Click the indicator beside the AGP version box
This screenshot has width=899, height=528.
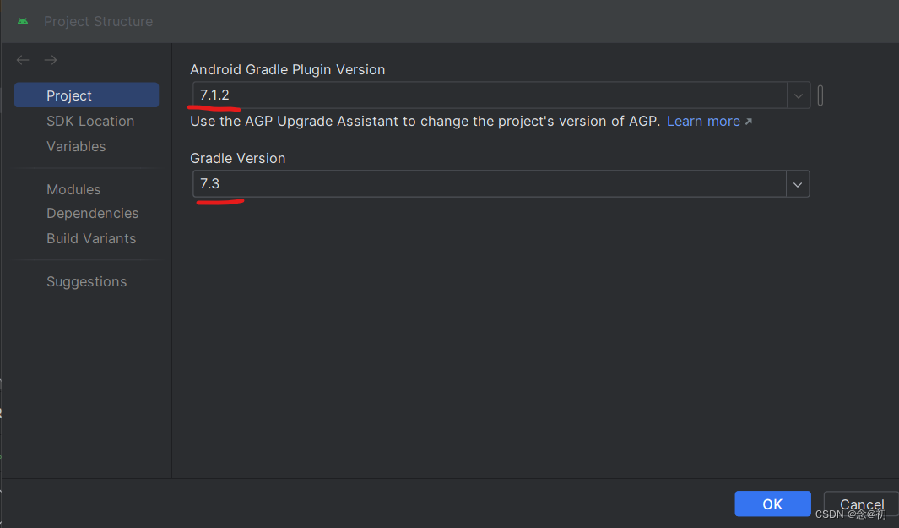click(x=820, y=95)
